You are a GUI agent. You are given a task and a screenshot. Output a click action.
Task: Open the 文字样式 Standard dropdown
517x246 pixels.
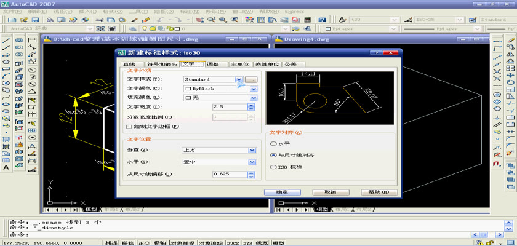tap(239, 79)
